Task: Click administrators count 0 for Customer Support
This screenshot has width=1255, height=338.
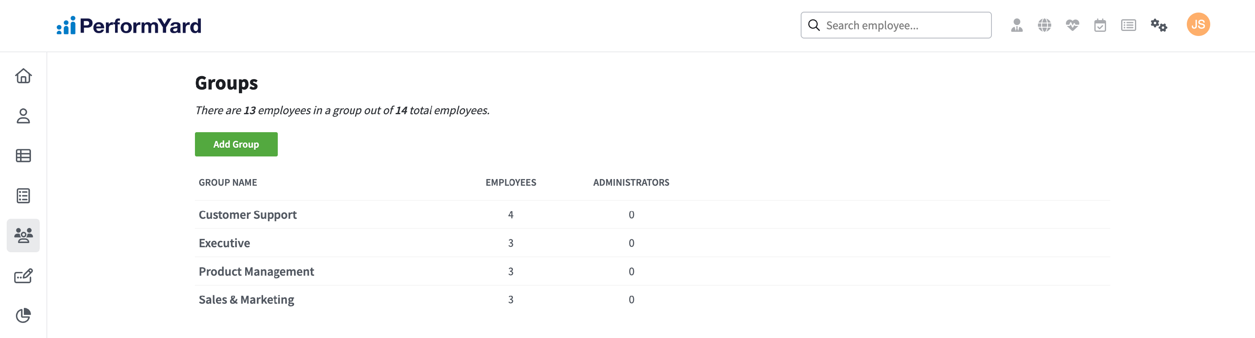Action: (631, 215)
